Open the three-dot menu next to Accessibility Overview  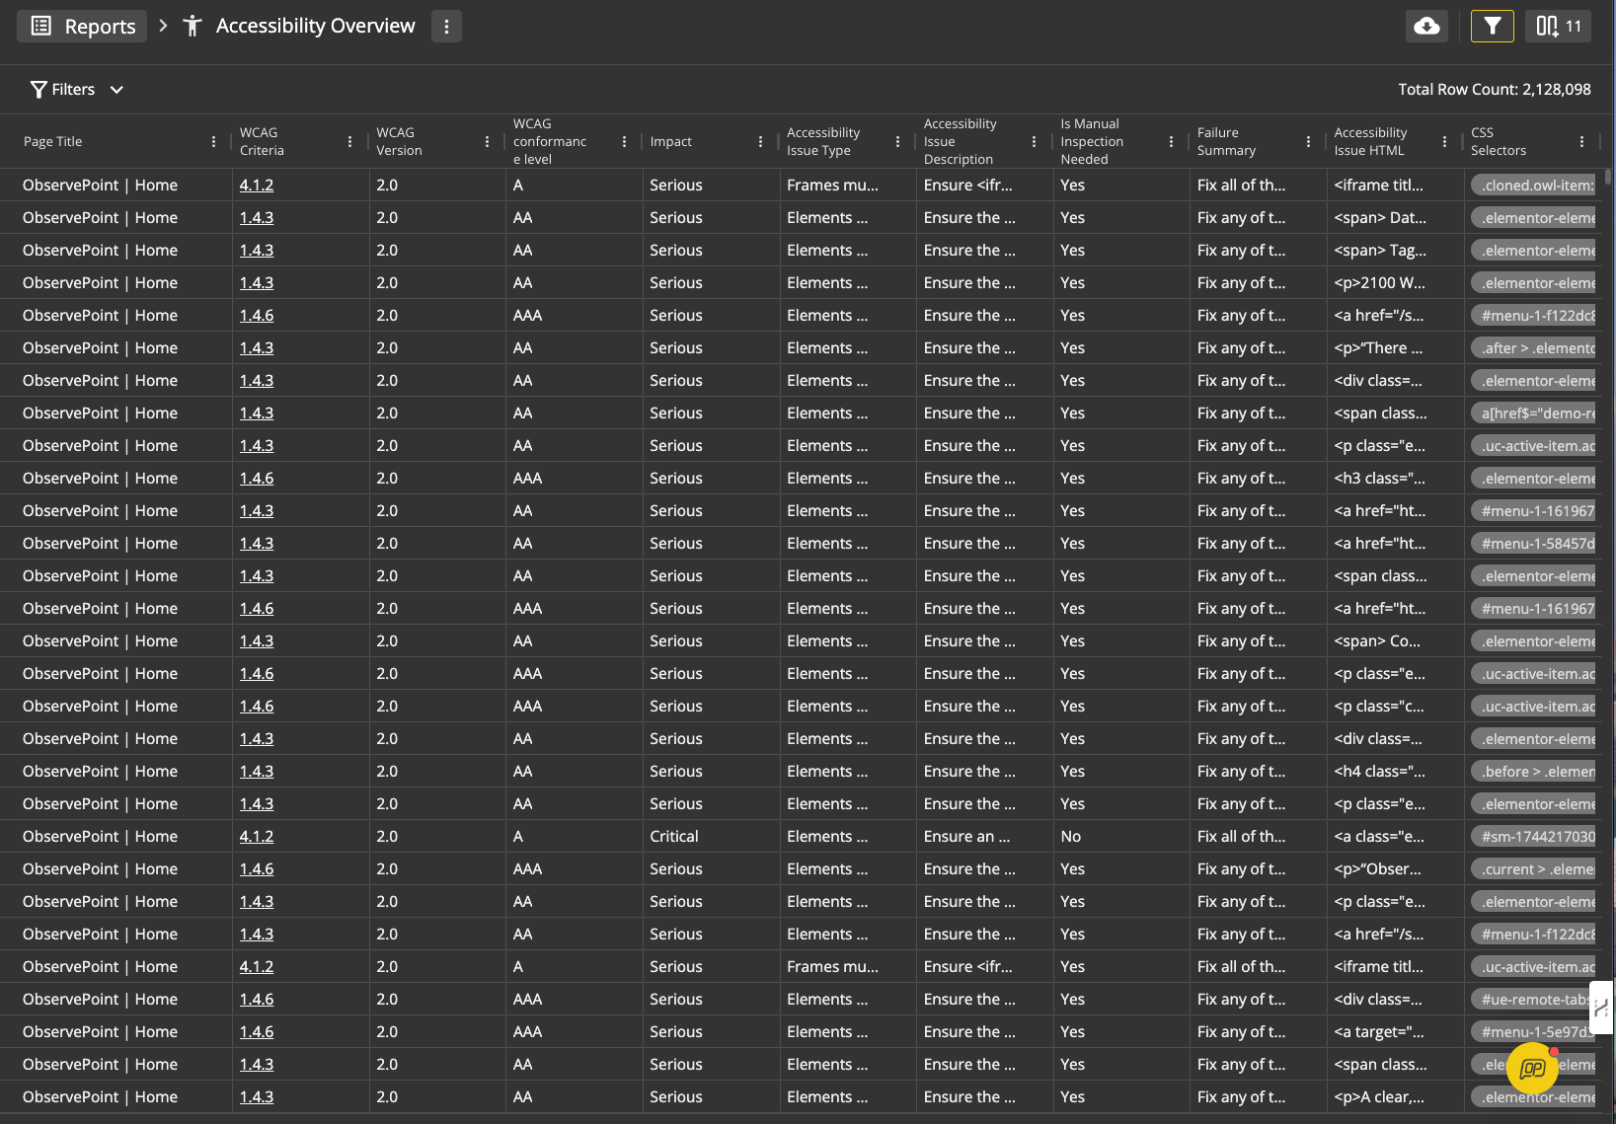[446, 27]
